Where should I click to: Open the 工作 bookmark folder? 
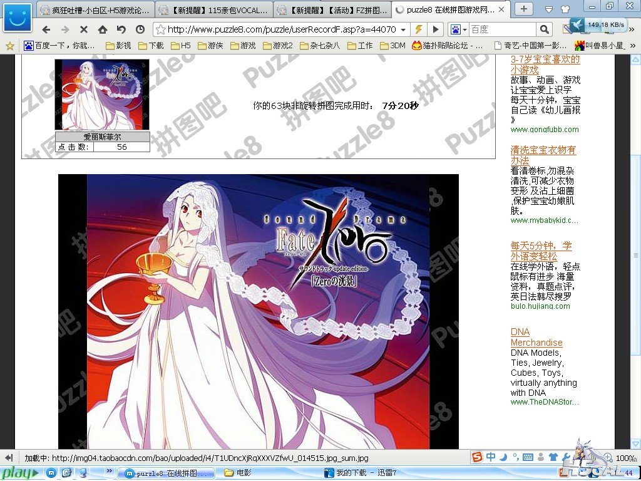click(360, 46)
